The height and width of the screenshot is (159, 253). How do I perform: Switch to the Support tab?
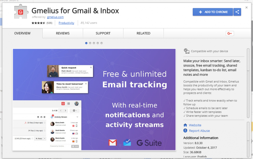[x=103, y=33]
